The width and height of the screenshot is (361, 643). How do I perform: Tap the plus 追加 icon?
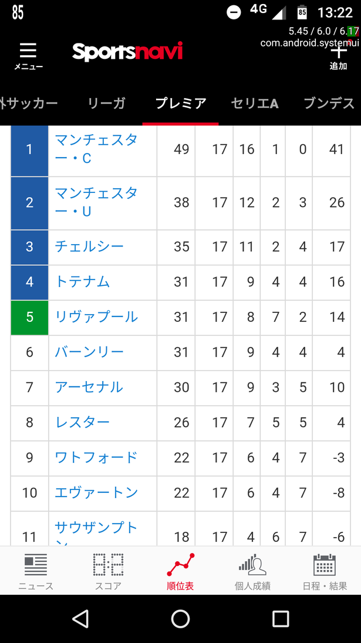[x=339, y=52]
